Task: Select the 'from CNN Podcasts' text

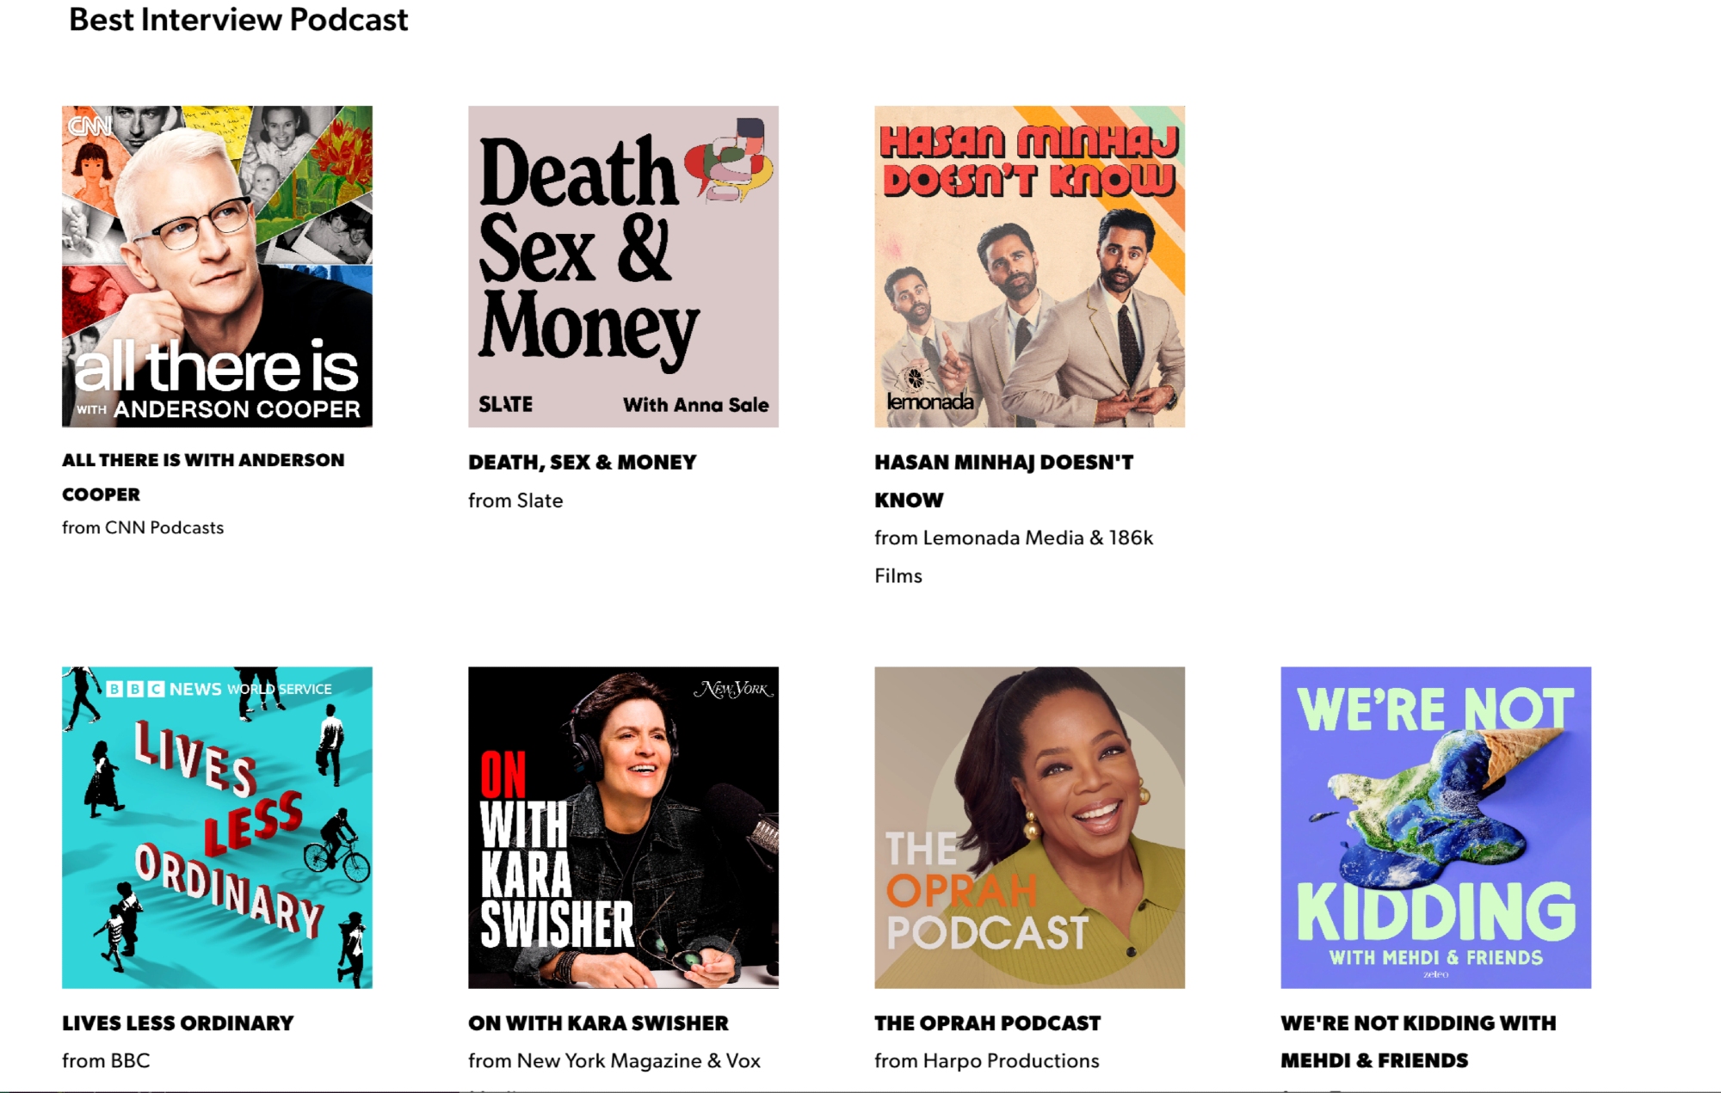Action: [x=143, y=528]
